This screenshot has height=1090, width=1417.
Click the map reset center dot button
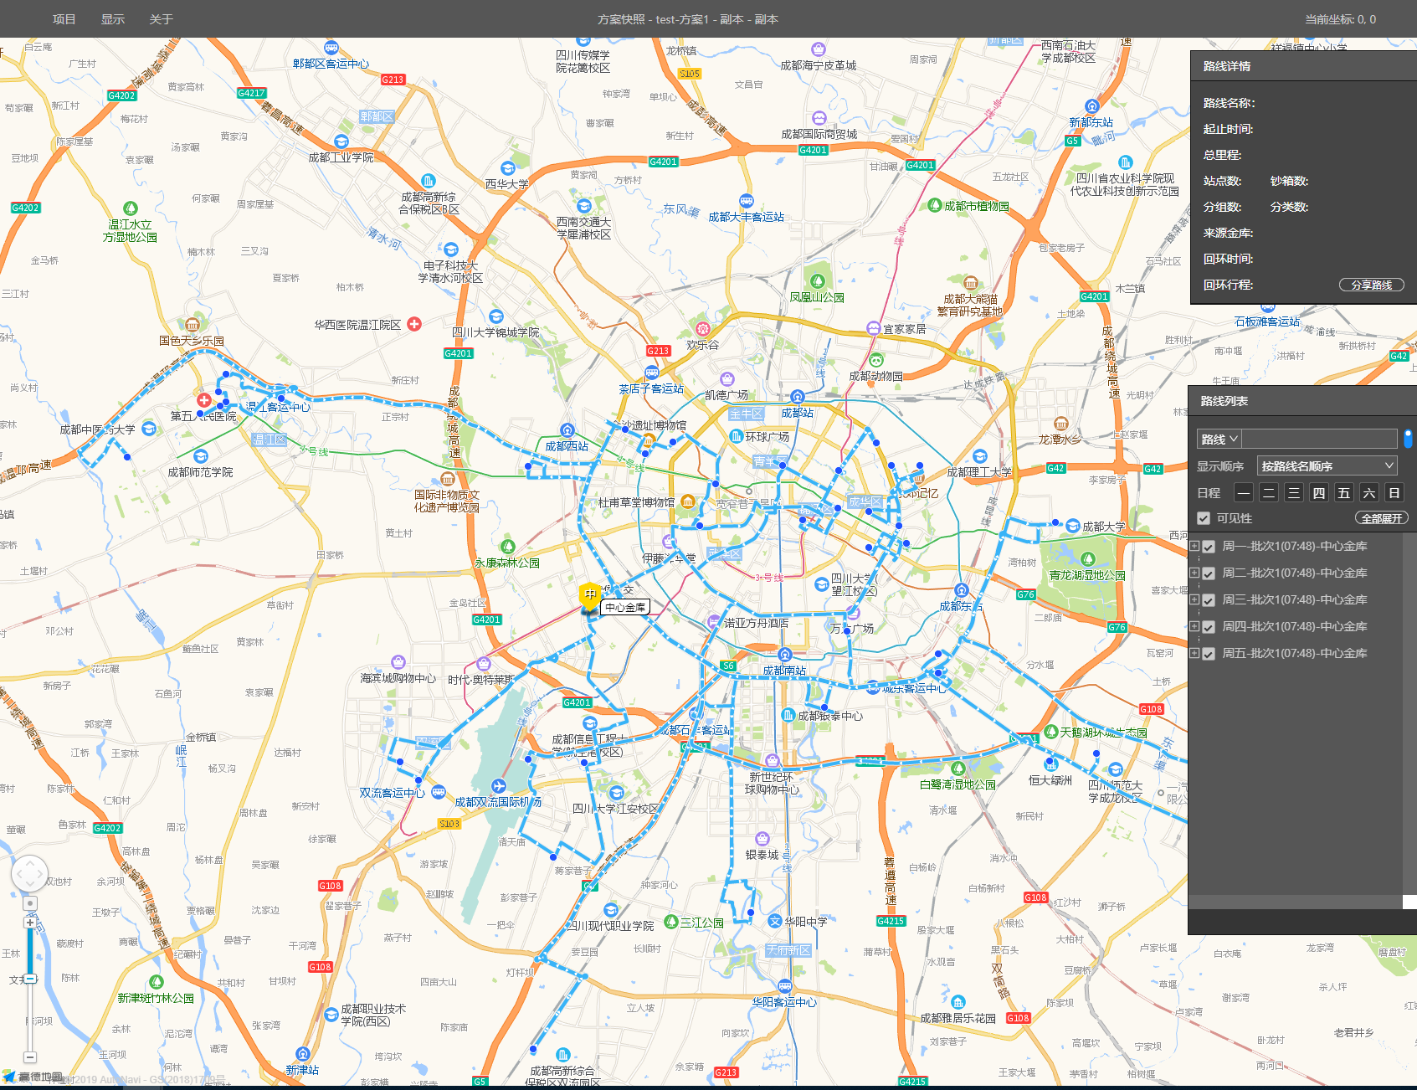tap(30, 903)
